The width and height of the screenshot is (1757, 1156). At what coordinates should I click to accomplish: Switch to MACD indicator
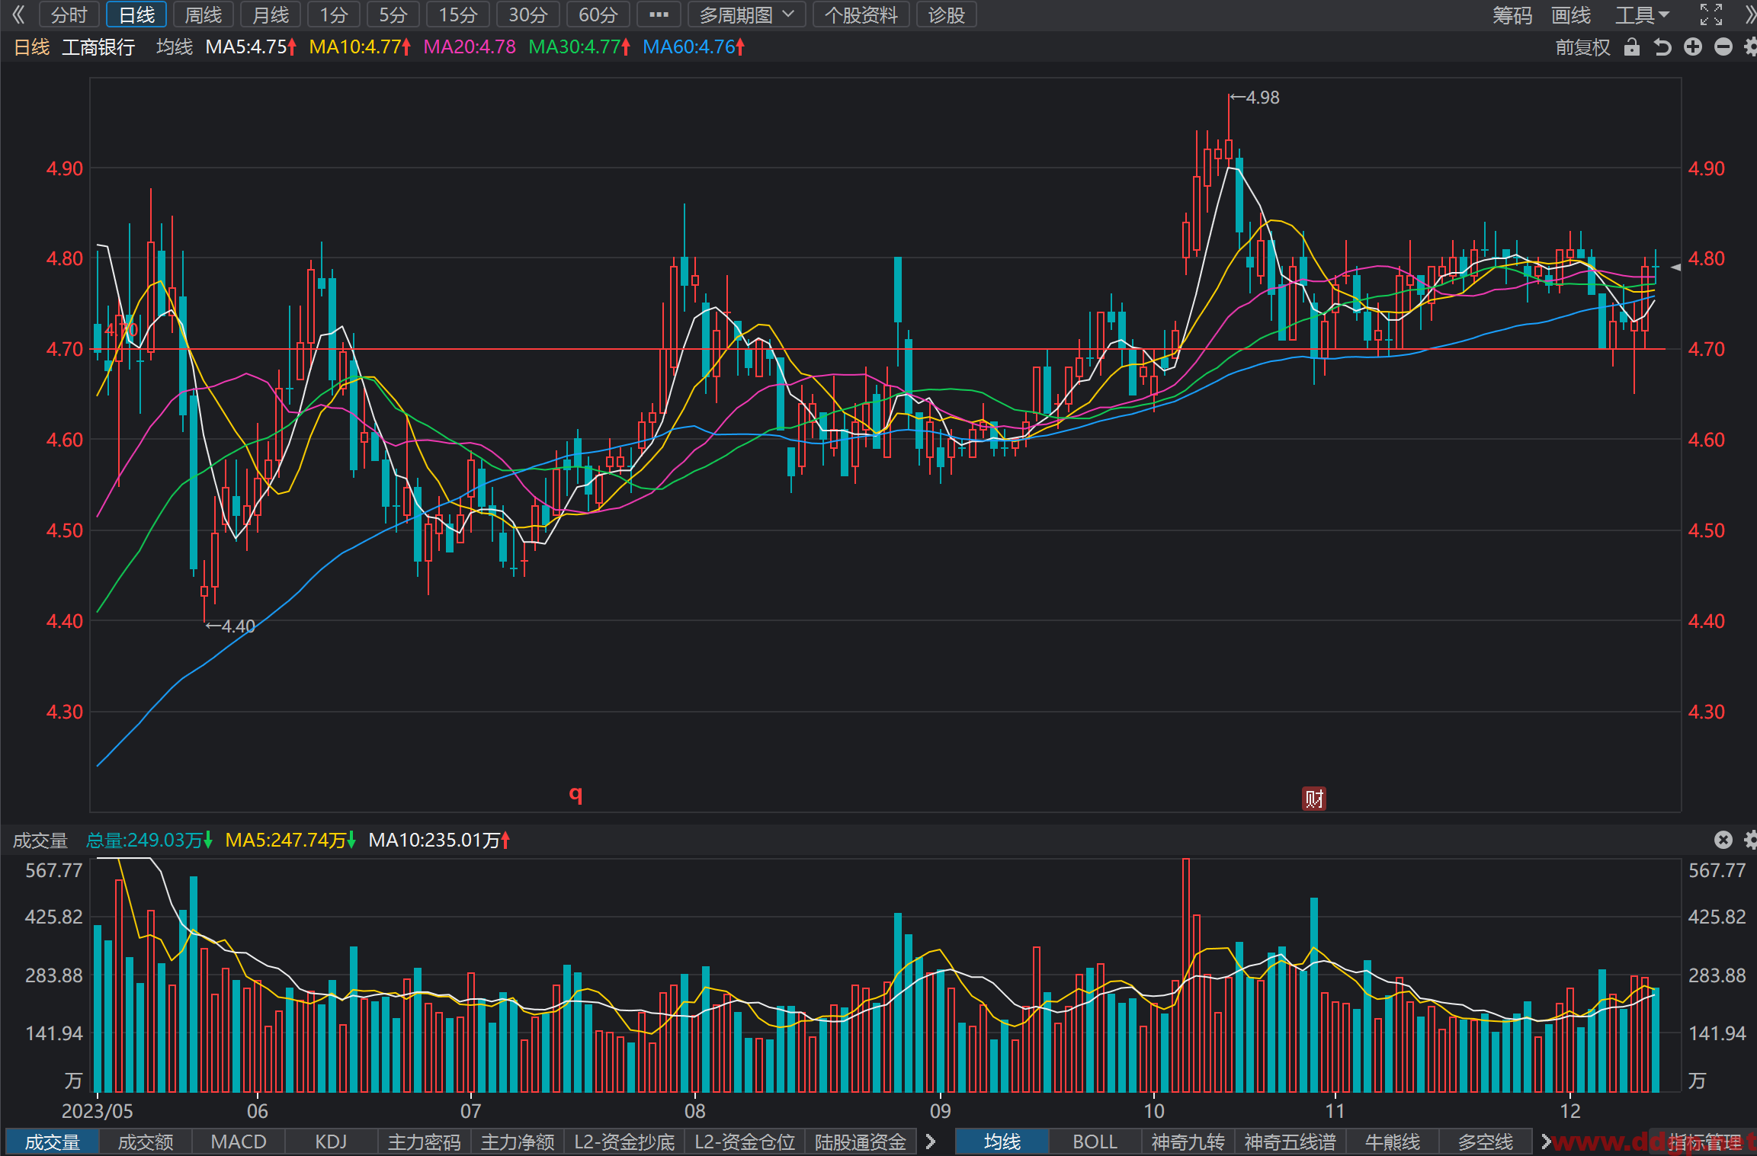(239, 1142)
